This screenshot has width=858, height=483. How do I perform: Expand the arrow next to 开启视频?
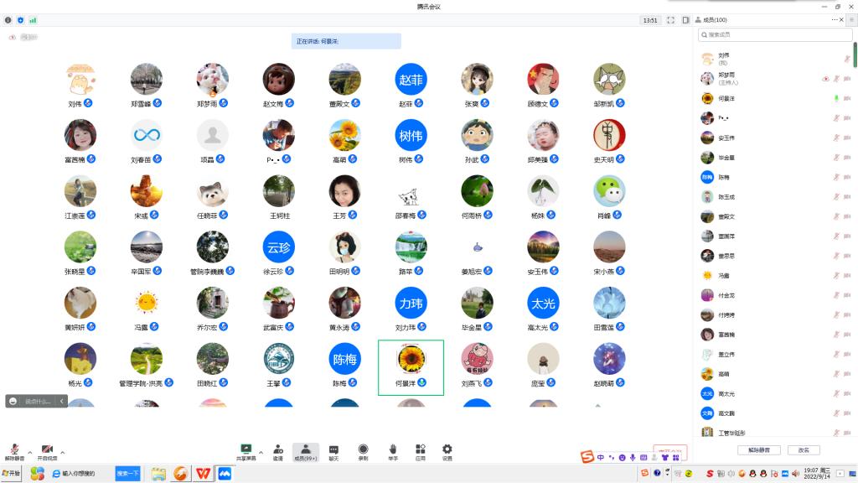coord(62,452)
